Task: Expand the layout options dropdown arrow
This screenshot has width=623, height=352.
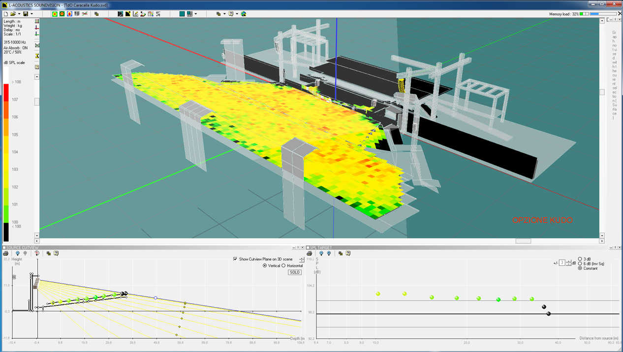Action: [x=195, y=14]
